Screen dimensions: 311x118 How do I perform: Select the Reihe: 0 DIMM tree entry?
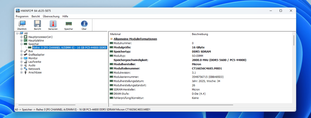tap(70, 48)
